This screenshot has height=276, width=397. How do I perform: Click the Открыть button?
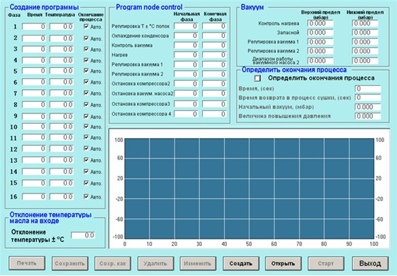[283, 263]
